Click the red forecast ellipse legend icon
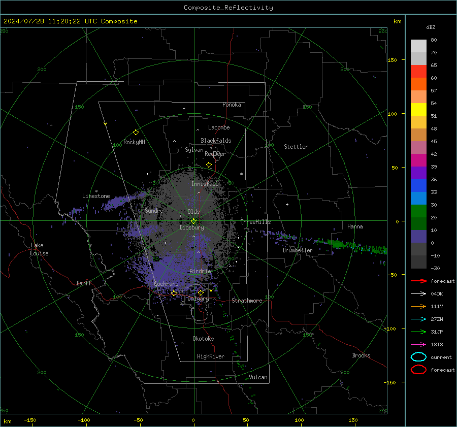The image size is (457, 427). coord(418,370)
